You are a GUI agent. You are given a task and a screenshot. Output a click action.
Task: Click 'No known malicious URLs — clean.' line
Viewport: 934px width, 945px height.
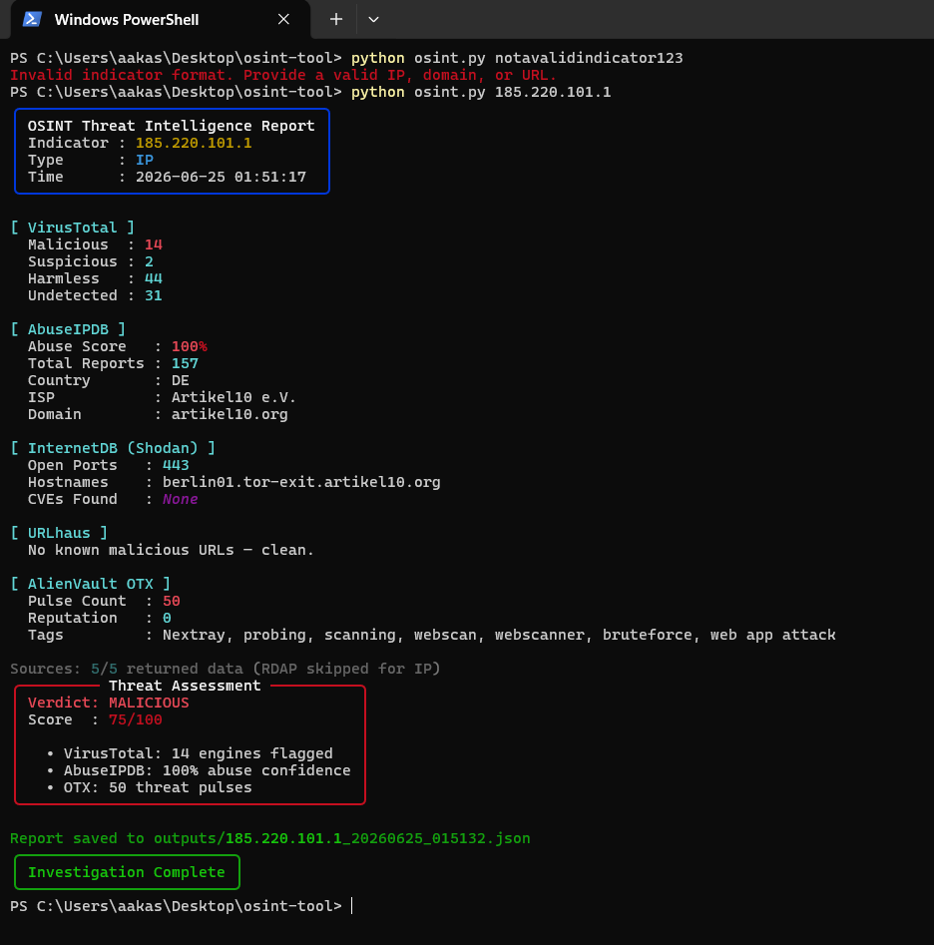(171, 550)
